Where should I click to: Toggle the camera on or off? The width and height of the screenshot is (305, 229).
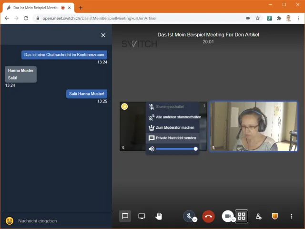coord(227,216)
